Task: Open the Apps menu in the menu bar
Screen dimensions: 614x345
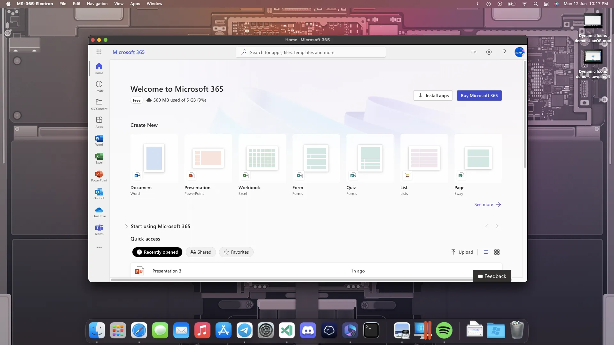Action: click(135, 4)
